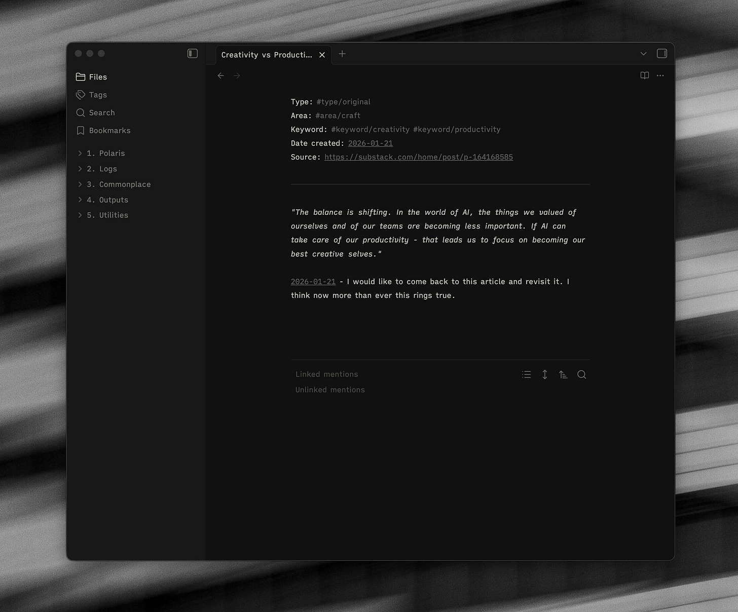Open the #area/craft tag

338,116
